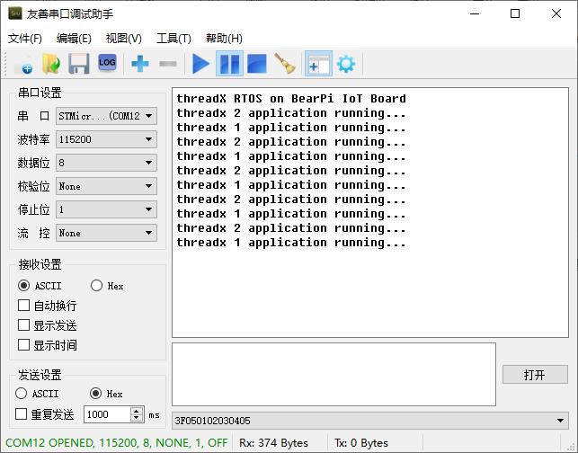Click the receive output text area

pos(370,212)
